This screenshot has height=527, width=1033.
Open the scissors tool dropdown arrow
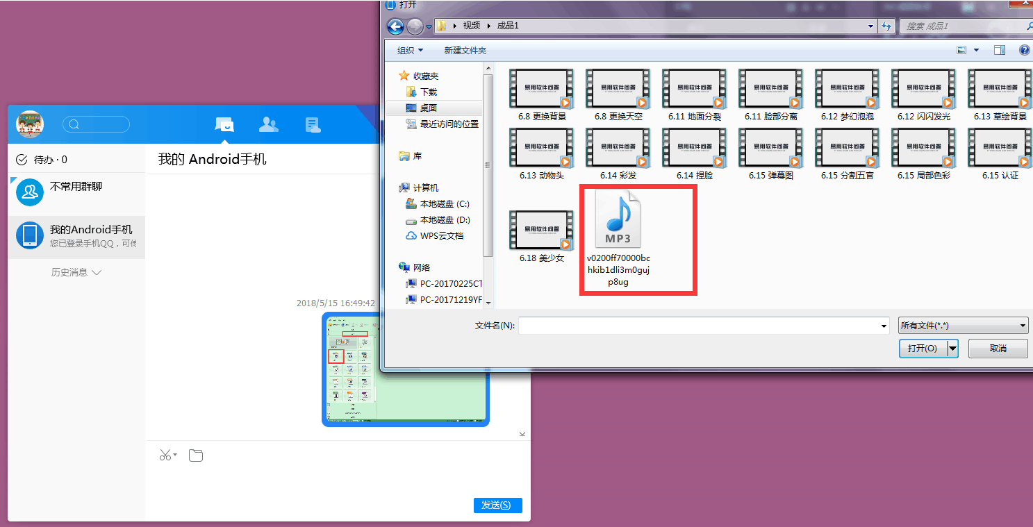pos(175,455)
